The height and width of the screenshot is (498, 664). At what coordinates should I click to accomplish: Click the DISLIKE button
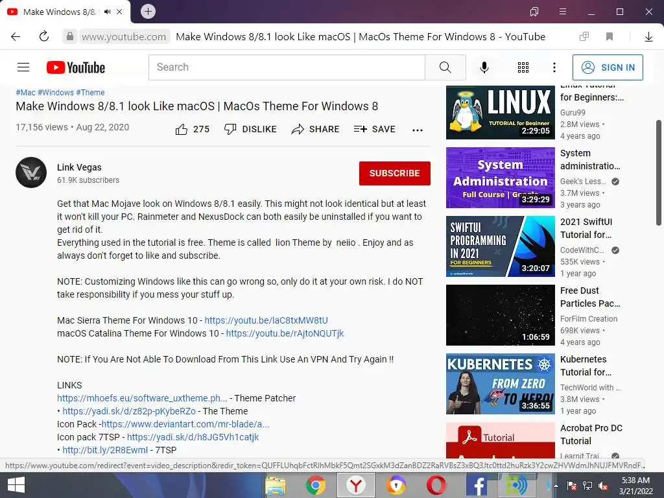250,129
